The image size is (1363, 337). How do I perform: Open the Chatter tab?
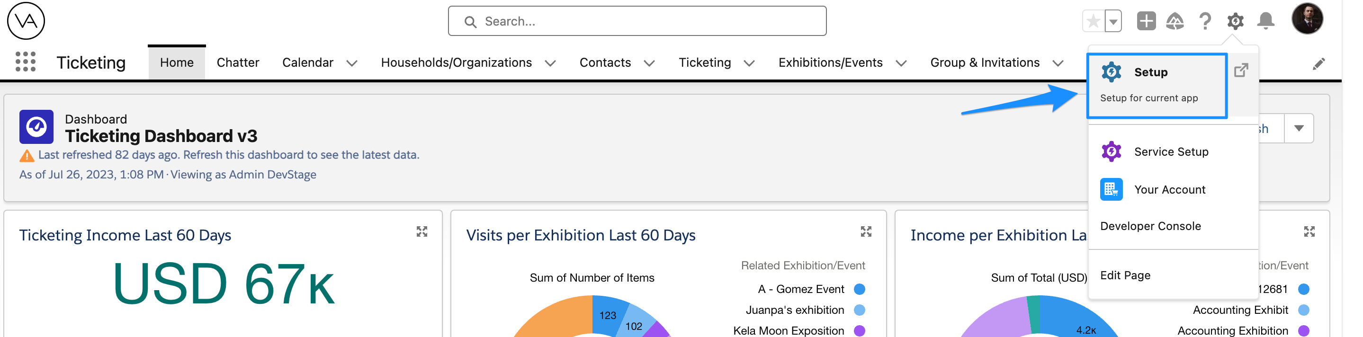(x=238, y=62)
